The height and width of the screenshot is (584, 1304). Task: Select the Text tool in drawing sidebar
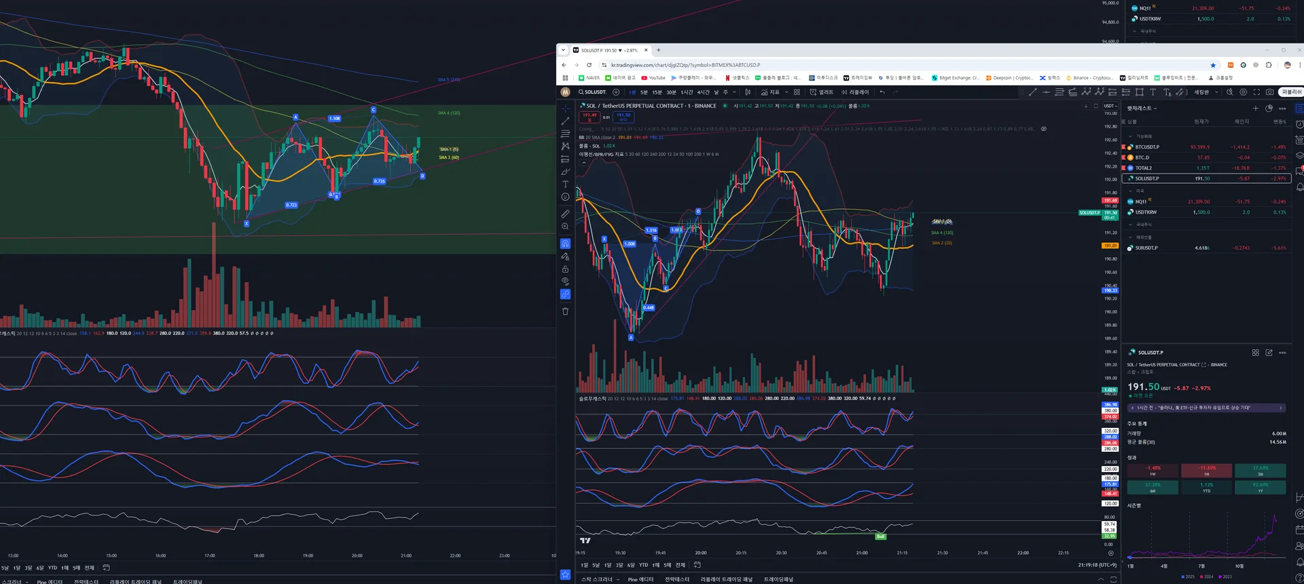tap(565, 184)
